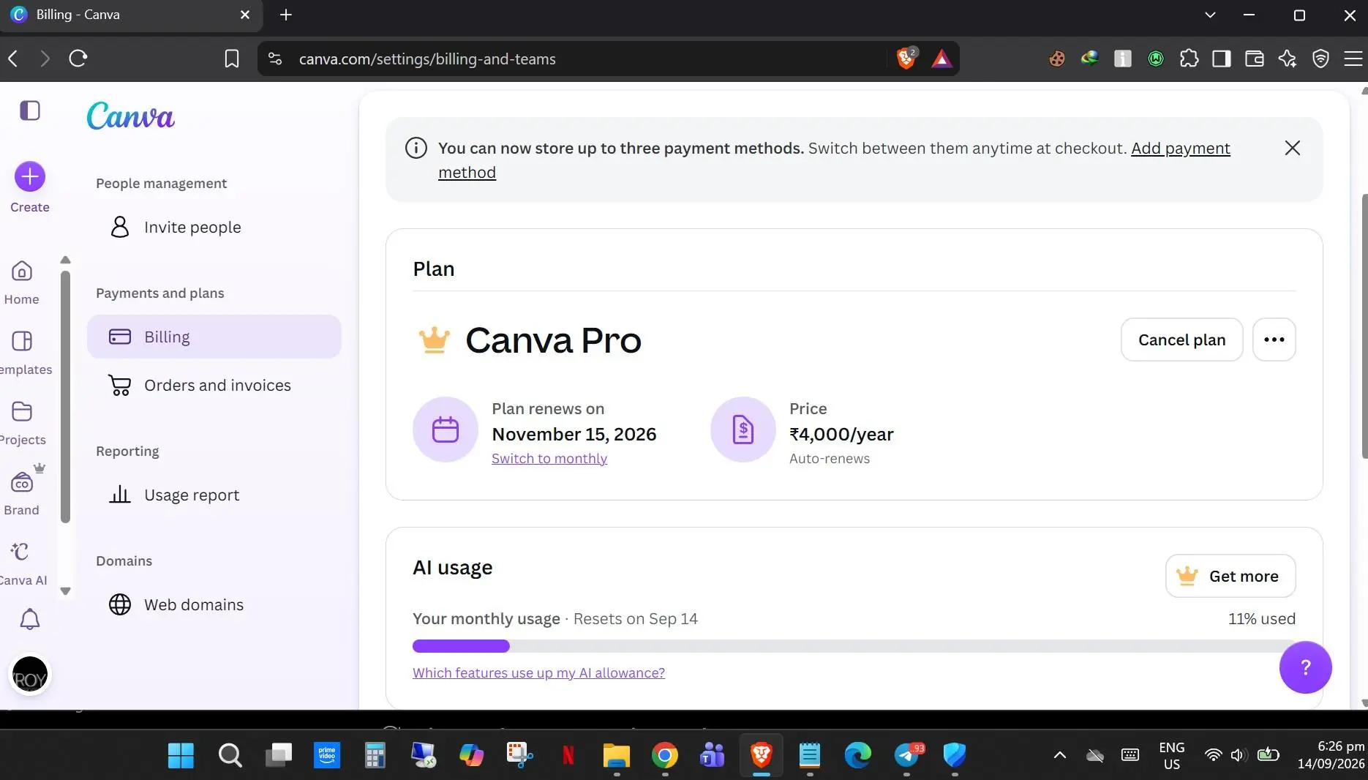Viewport: 1368px width, 780px height.
Task: Open Prime Video from taskbar
Action: point(326,755)
